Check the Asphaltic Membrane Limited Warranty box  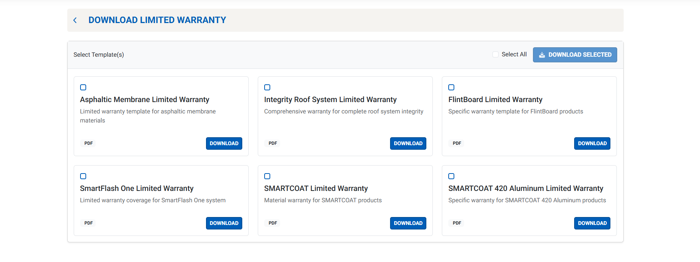pyautogui.click(x=83, y=87)
